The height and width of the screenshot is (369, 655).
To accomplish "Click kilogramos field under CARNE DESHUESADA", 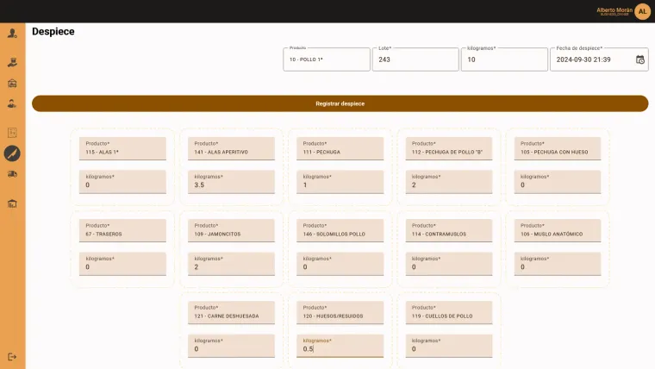I will coord(232,346).
